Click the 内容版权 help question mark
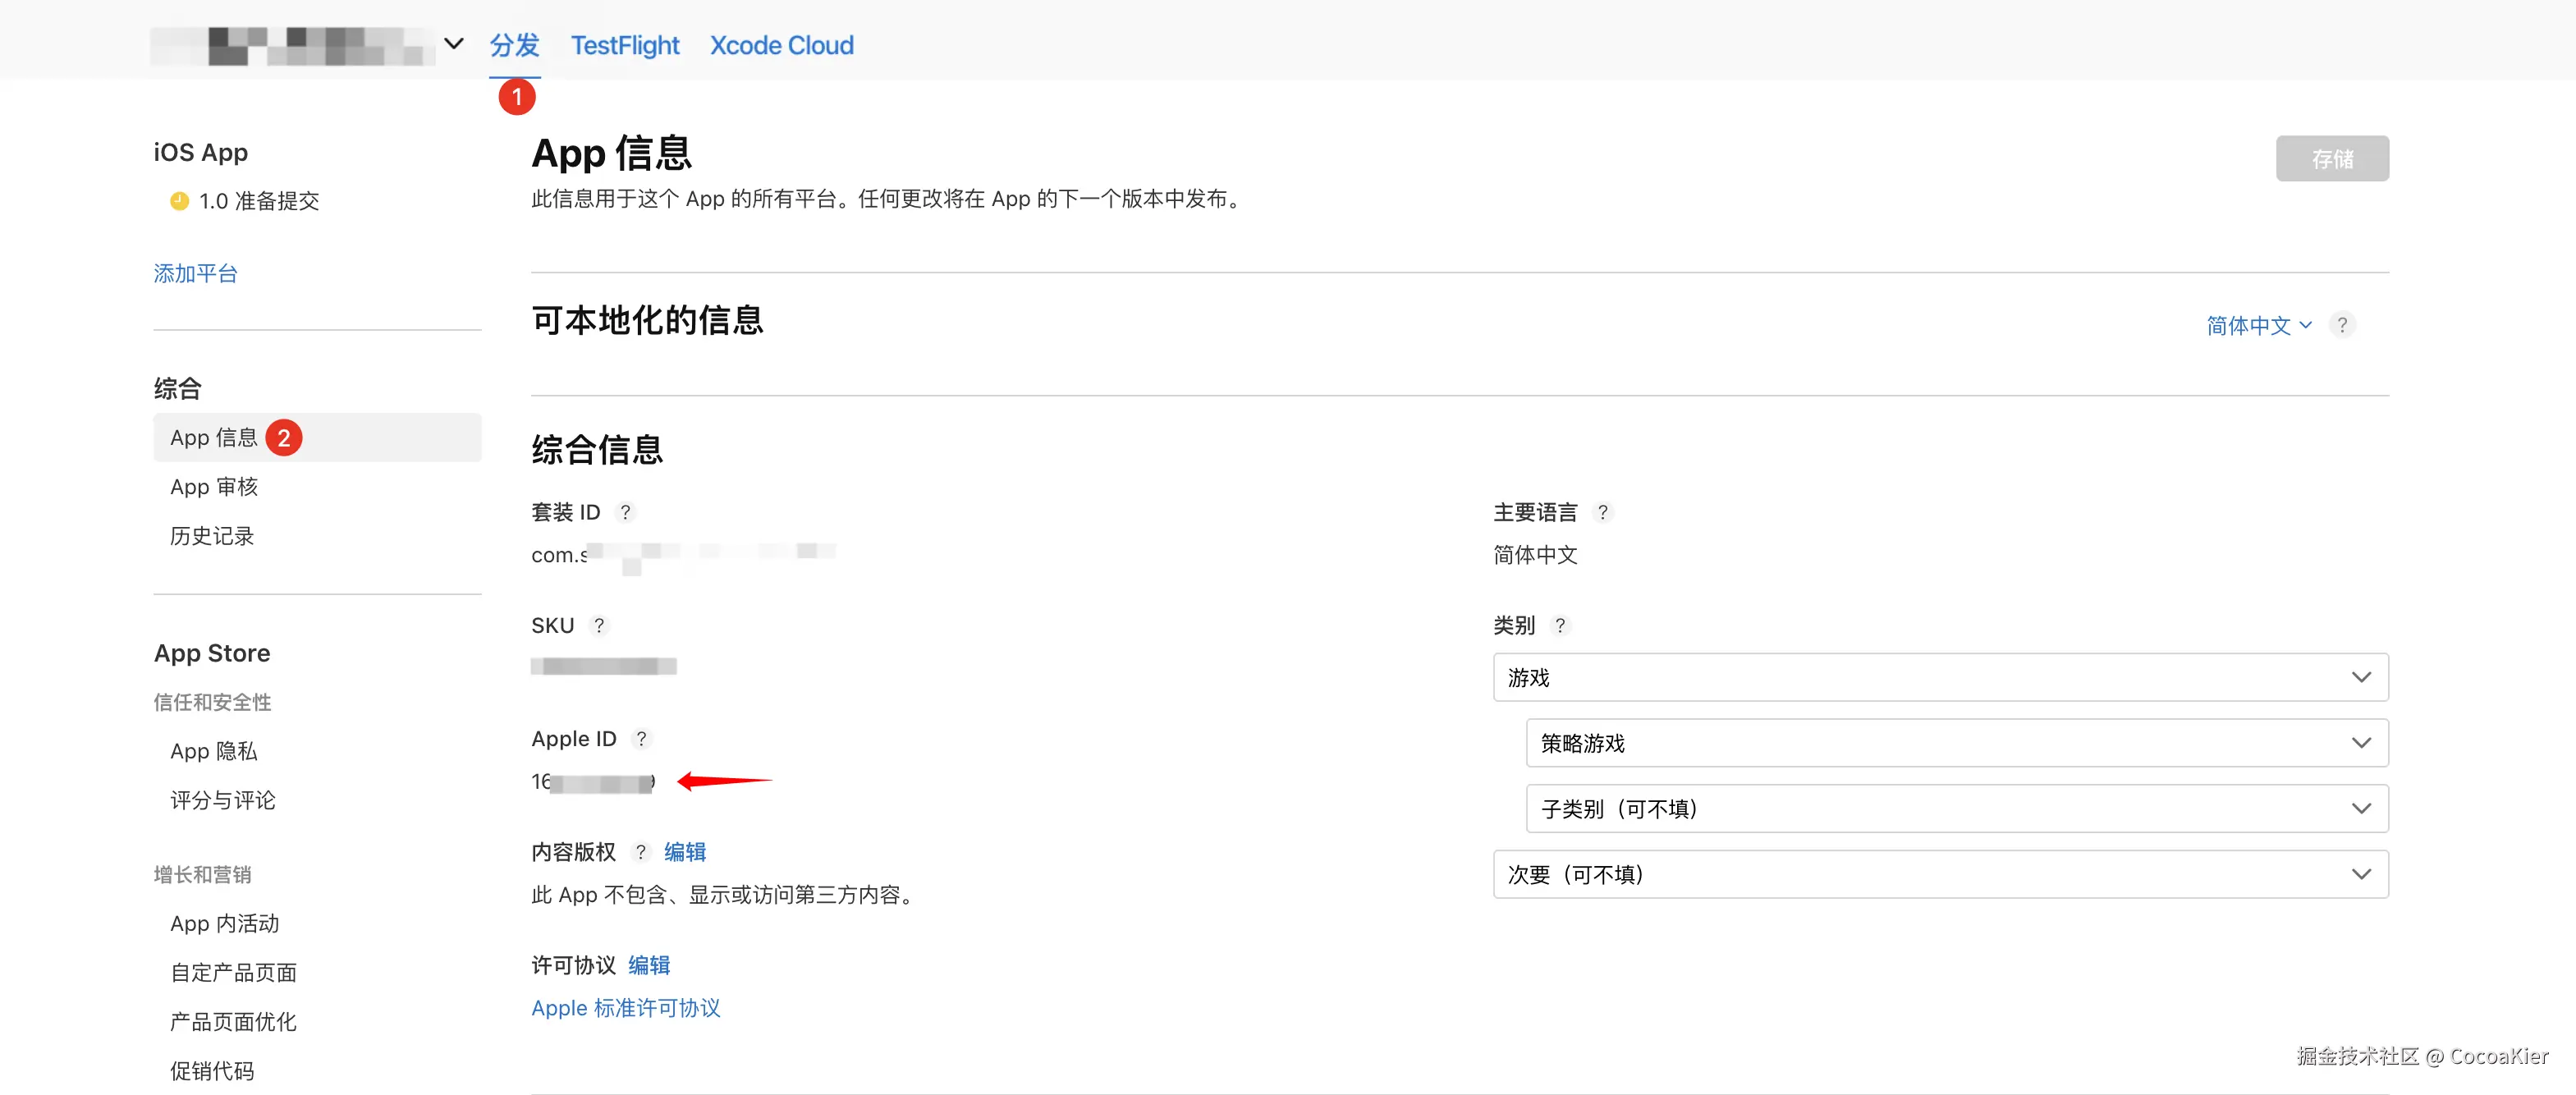Screen dimensions: 2576x1095 point(641,851)
